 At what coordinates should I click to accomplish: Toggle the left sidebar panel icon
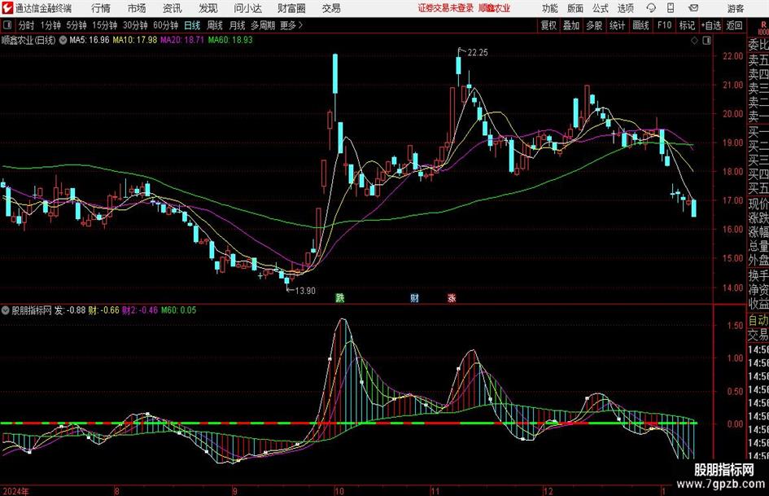pos(7,25)
